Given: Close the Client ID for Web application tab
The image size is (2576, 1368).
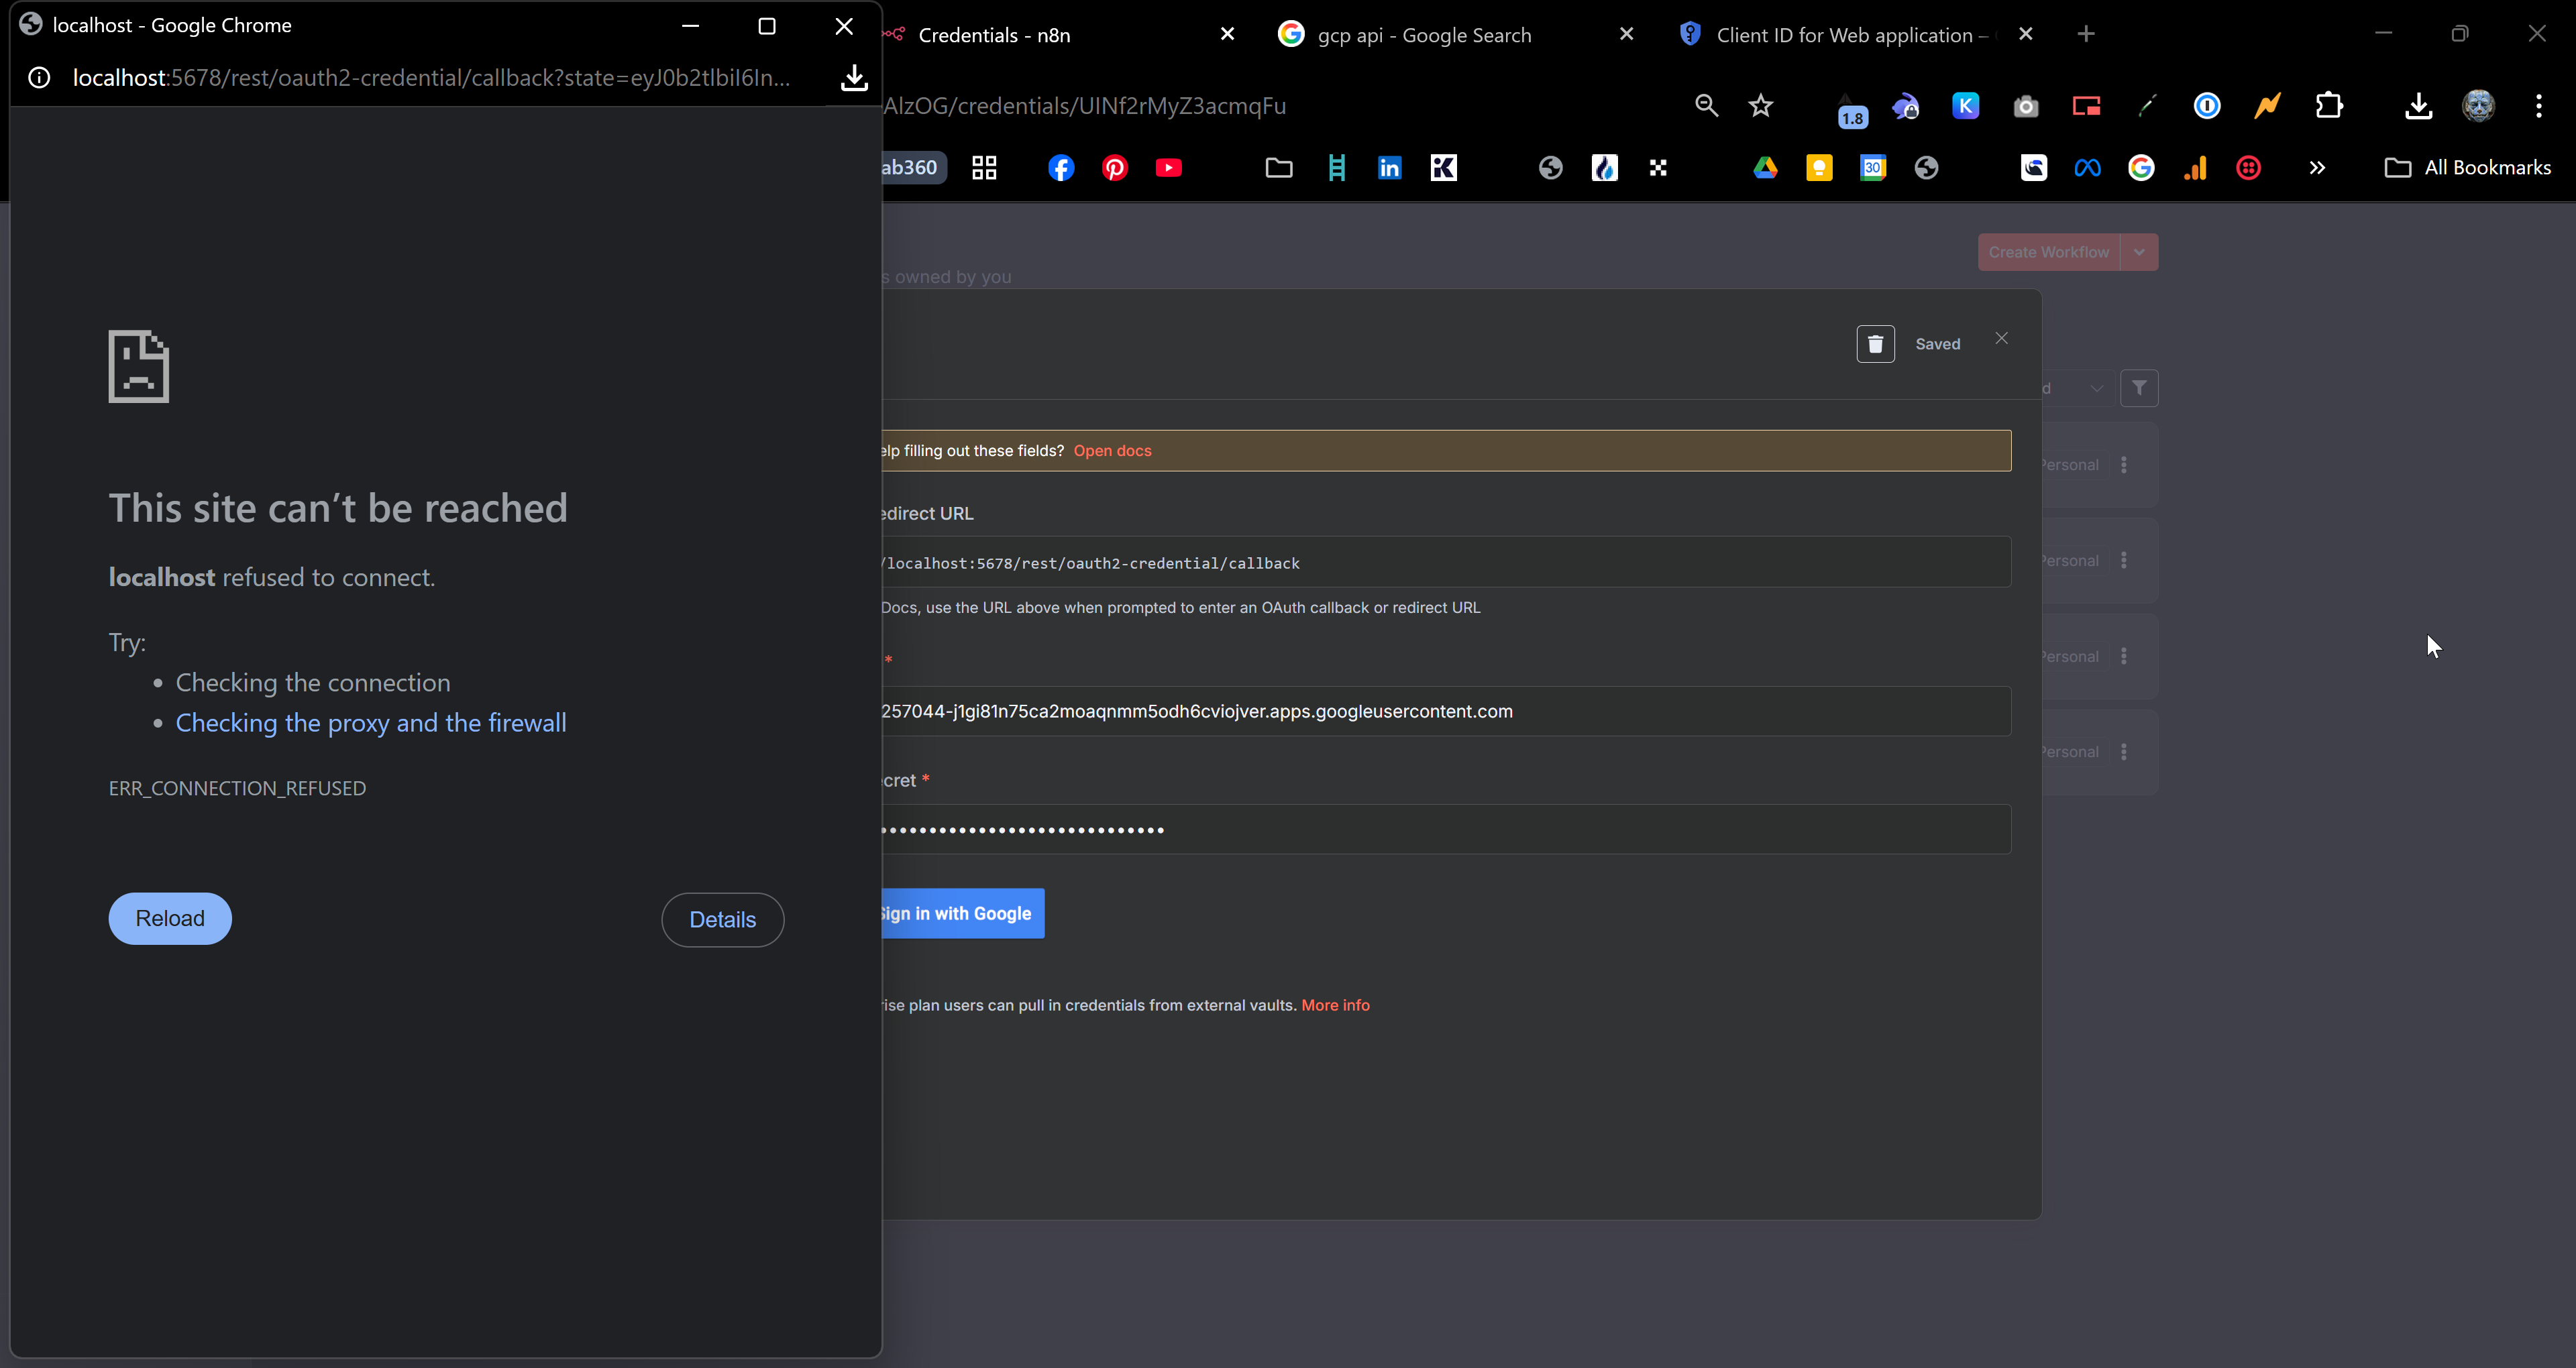Looking at the screenshot, I should click(2025, 34).
